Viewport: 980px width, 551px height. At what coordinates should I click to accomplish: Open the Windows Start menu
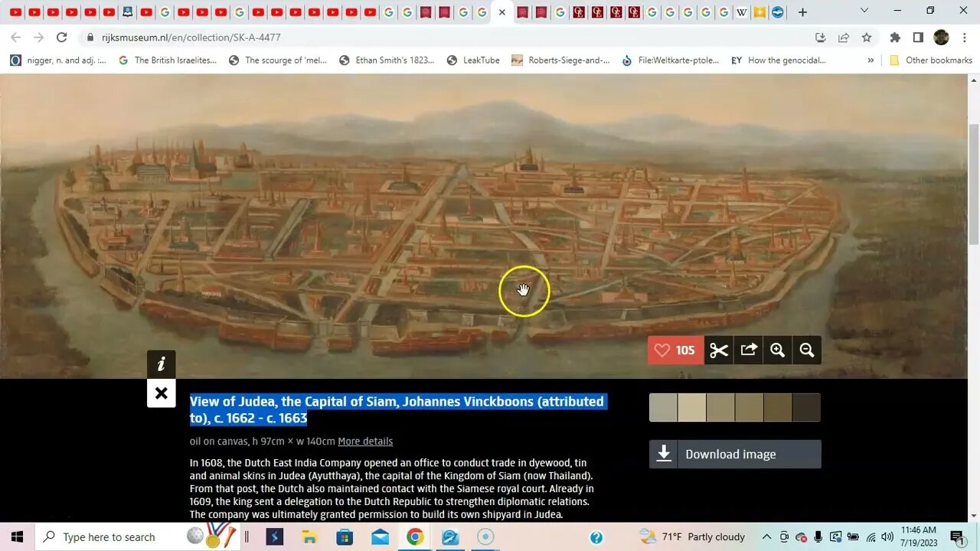click(x=17, y=537)
